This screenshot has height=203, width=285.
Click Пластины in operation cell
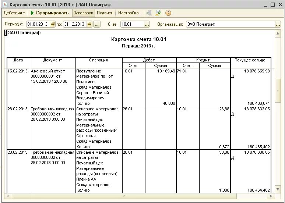tap(86, 82)
